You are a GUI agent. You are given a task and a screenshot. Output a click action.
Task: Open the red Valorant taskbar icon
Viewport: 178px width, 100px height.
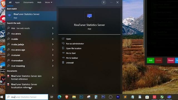[154, 97]
